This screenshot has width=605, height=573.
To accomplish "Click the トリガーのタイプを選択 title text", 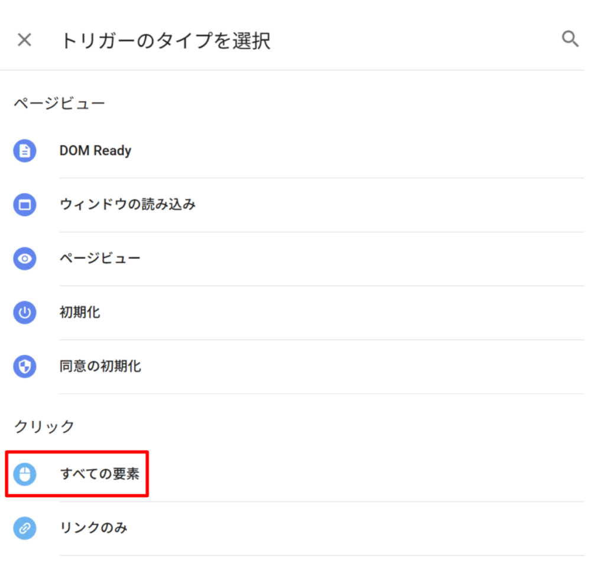I will click(165, 41).
